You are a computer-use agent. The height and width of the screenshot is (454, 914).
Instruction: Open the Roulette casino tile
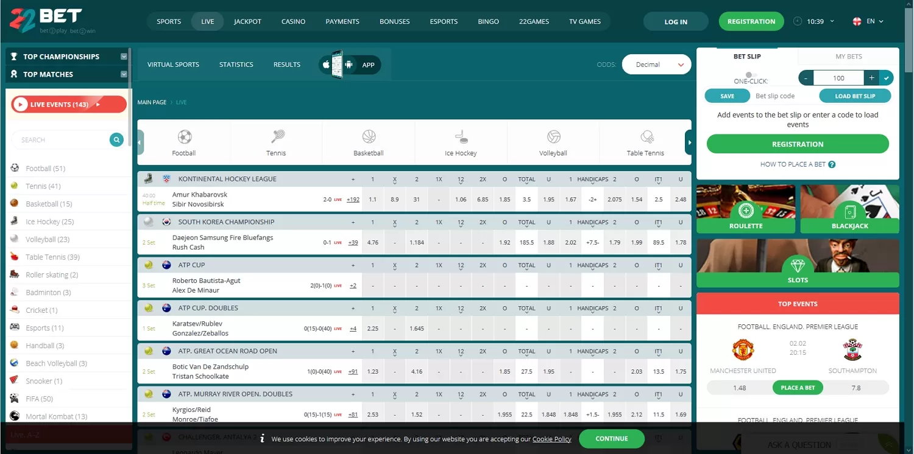pyautogui.click(x=746, y=209)
